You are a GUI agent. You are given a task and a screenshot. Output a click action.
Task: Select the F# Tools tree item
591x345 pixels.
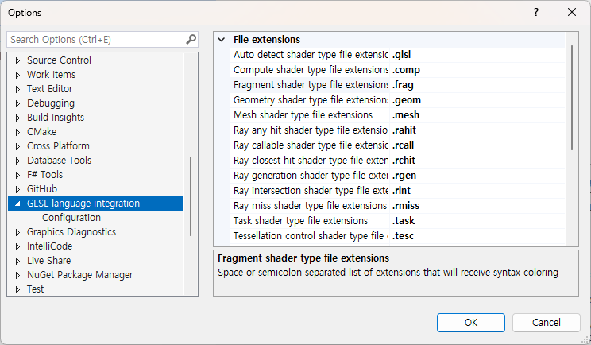[x=44, y=175]
